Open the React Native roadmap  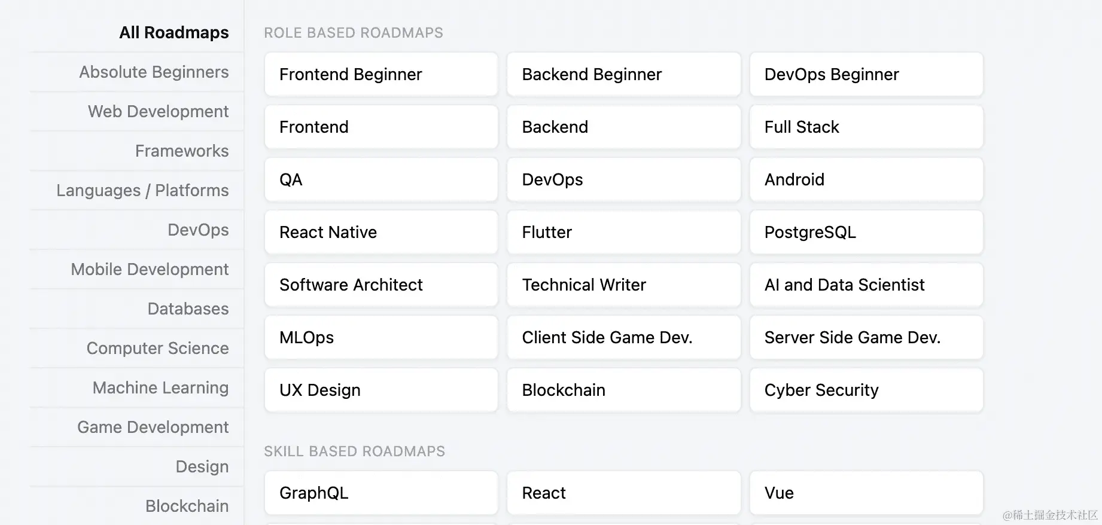click(x=381, y=232)
